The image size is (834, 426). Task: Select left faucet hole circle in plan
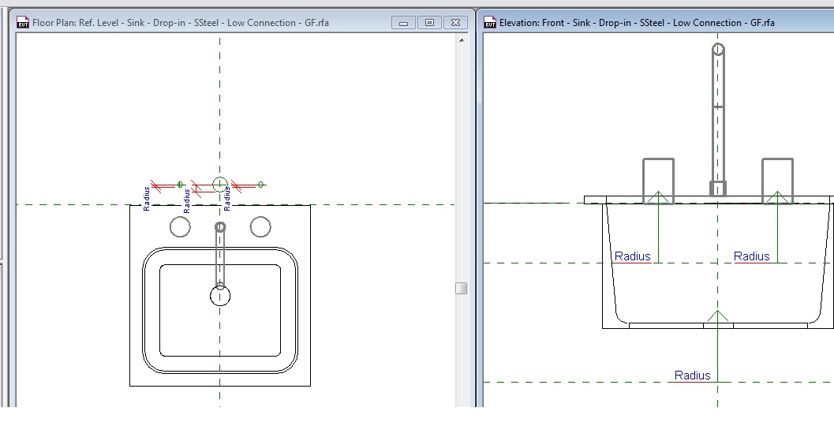pos(181,226)
